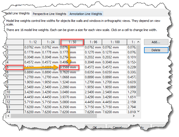Select row header 12

pos(15,102)
